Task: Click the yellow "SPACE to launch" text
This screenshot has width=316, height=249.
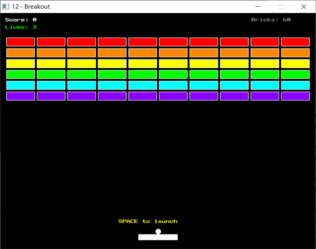Action: click(148, 221)
